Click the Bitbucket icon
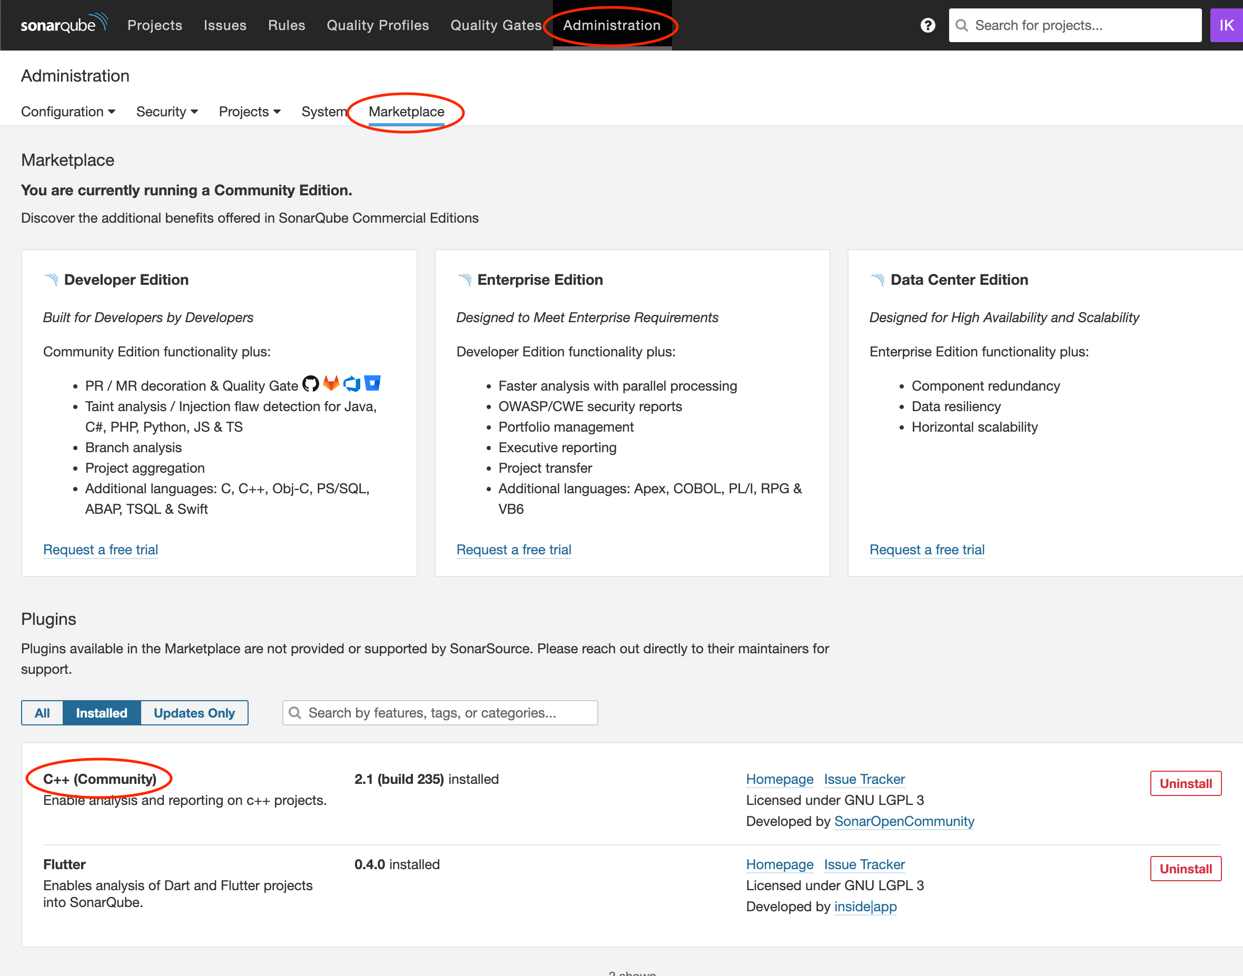Screen dimensions: 1243x976 coord(373,383)
